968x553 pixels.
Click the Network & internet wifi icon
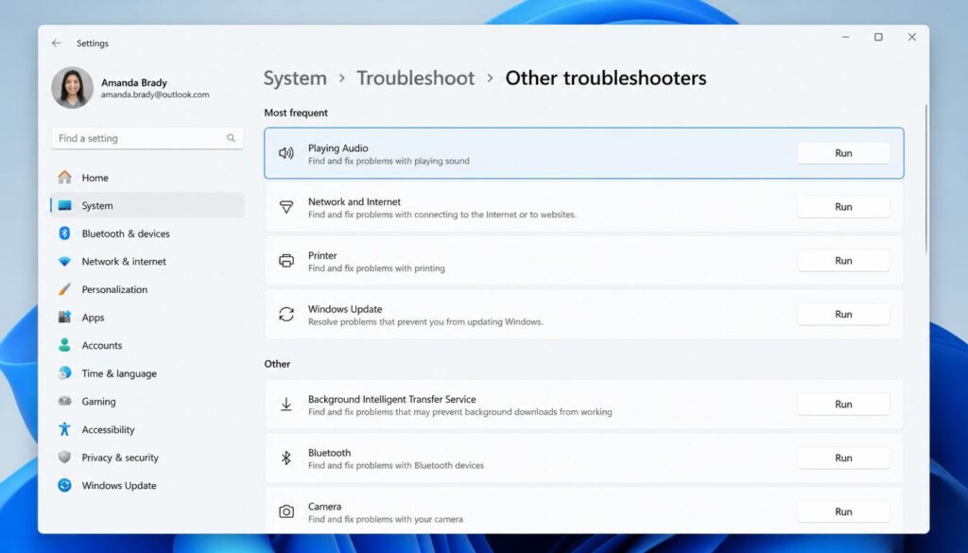click(65, 262)
